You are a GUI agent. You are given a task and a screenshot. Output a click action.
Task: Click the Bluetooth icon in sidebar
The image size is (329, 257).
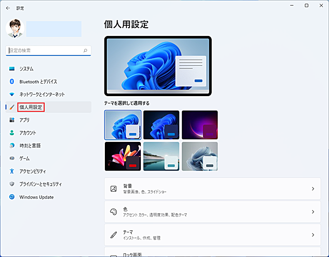coord(12,81)
